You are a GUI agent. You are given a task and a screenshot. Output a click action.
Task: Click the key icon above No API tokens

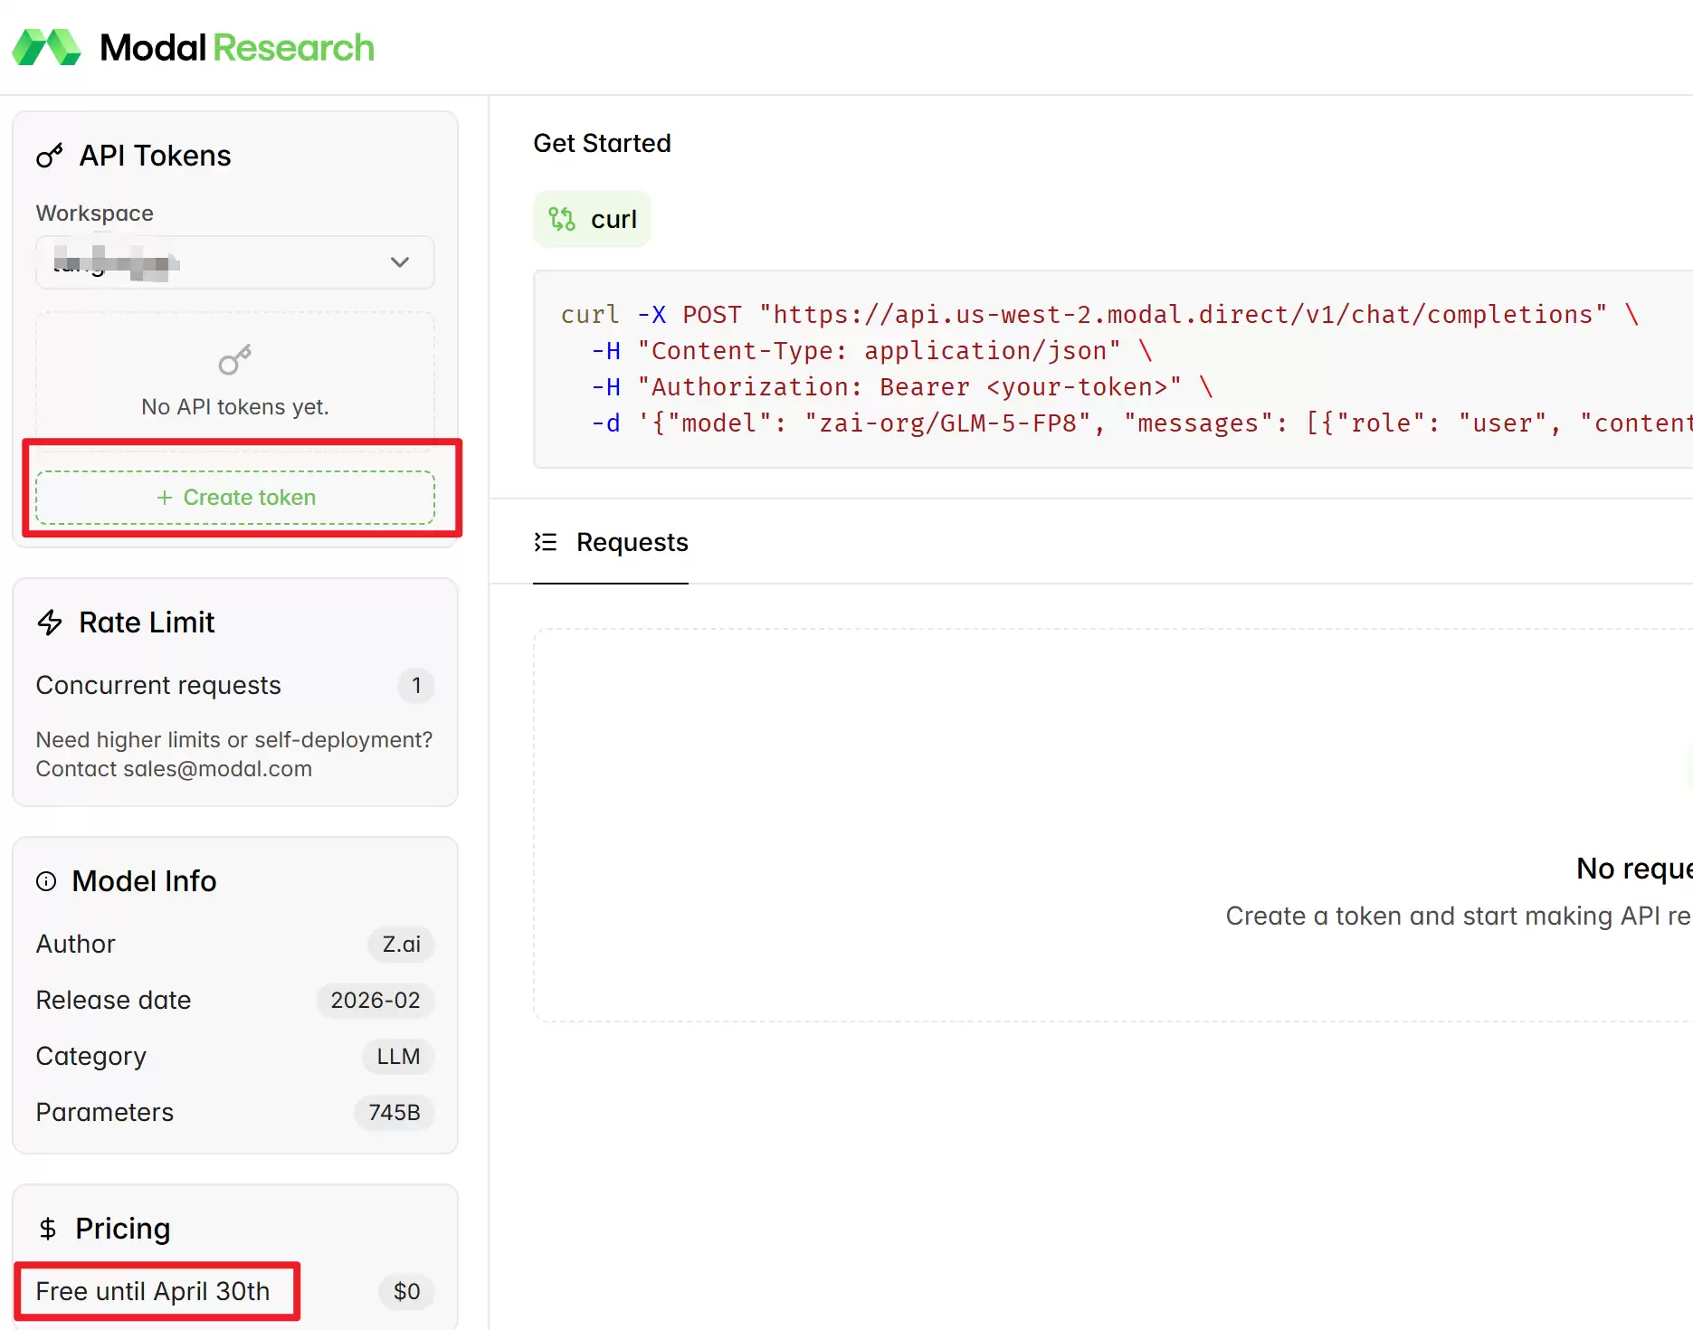235,360
